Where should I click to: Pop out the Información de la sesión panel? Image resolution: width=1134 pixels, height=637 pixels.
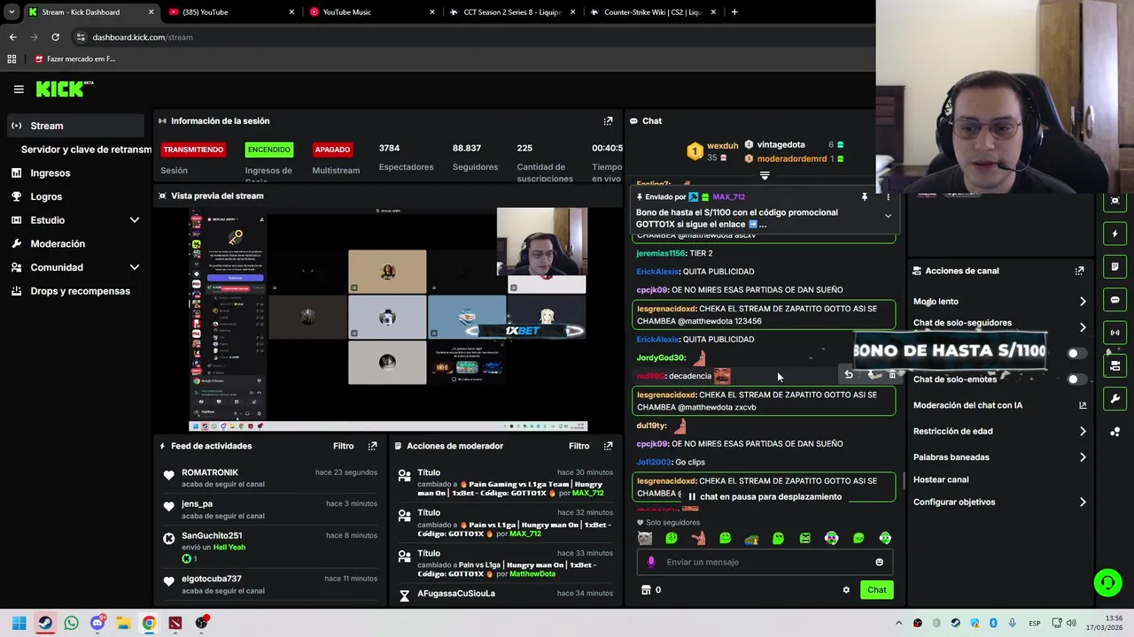(608, 121)
